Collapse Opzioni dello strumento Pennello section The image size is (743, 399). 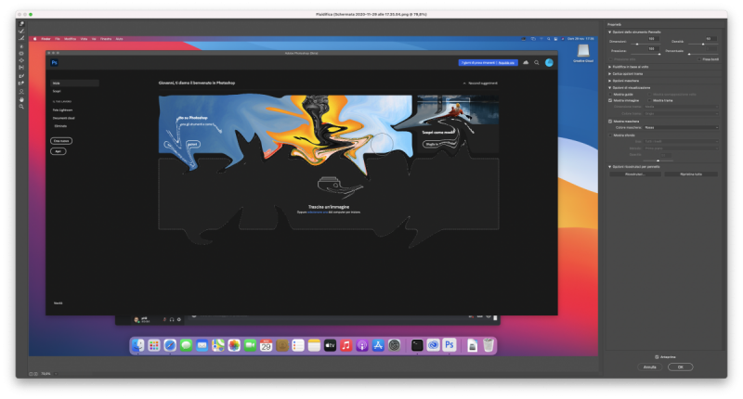pyautogui.click(x=610, y=32)
